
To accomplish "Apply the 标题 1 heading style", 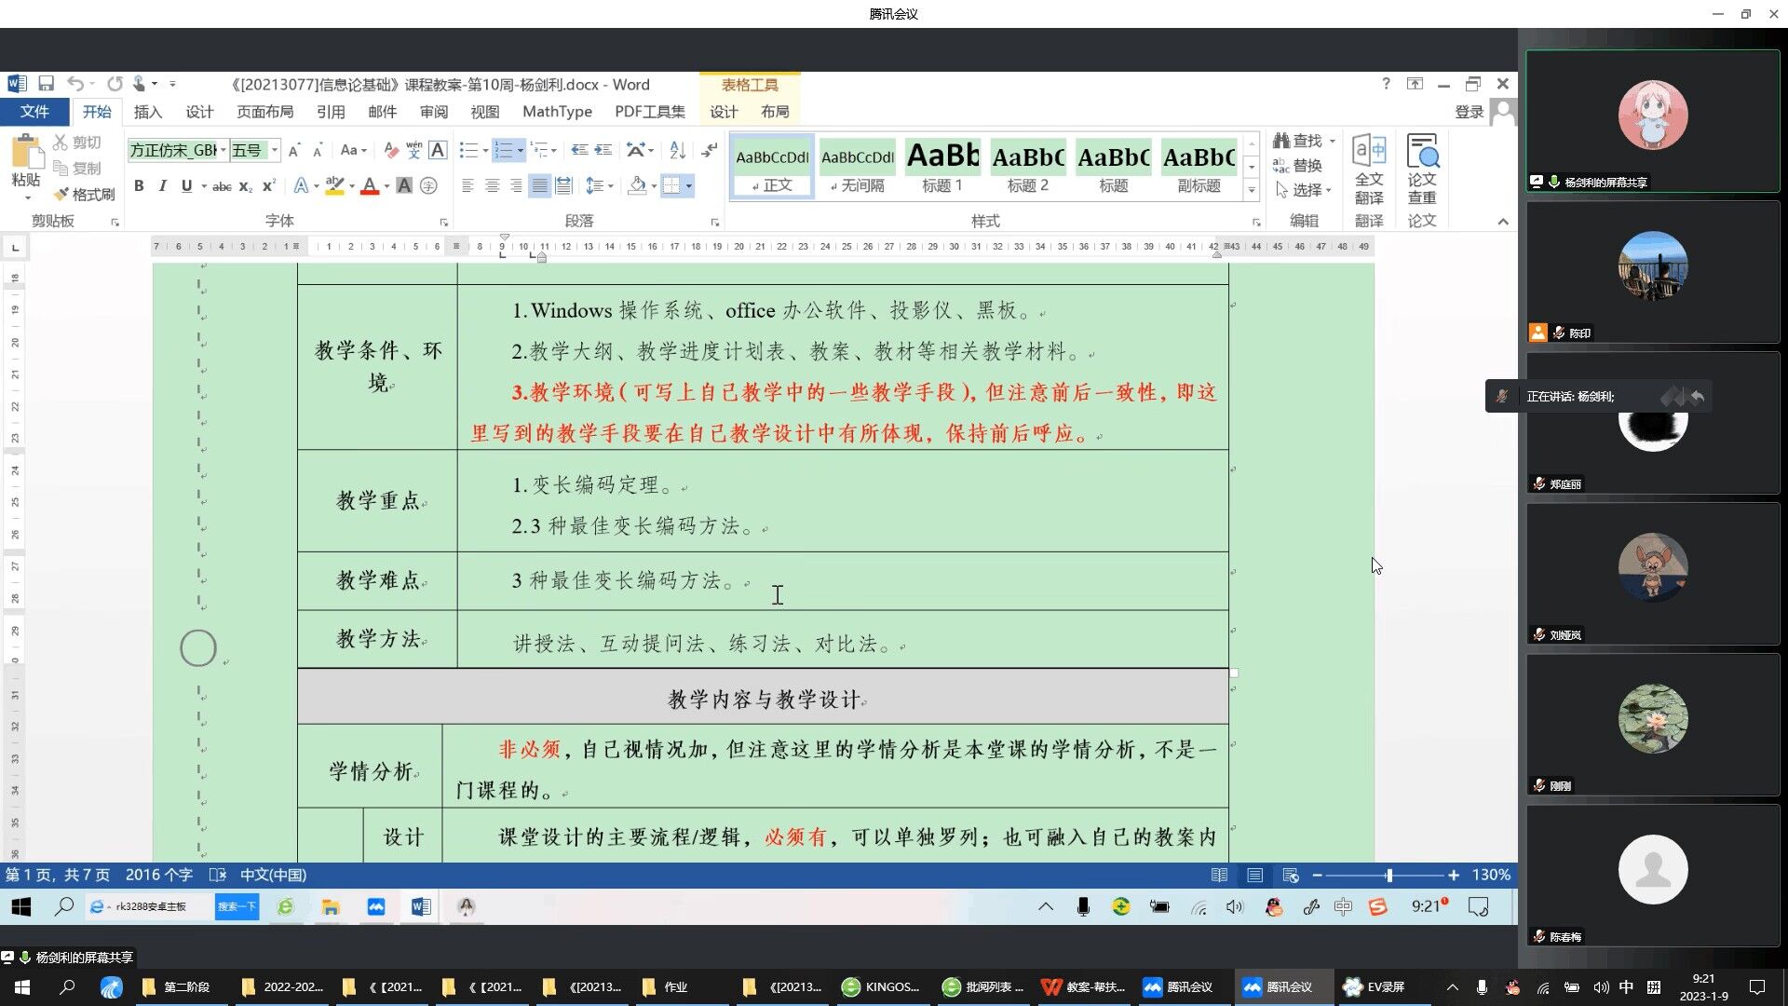I will tap(942, 167).
